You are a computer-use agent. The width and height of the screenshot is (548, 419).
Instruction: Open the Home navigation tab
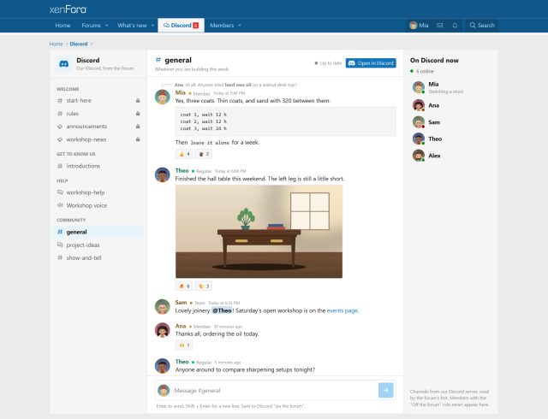coord(63,26)
